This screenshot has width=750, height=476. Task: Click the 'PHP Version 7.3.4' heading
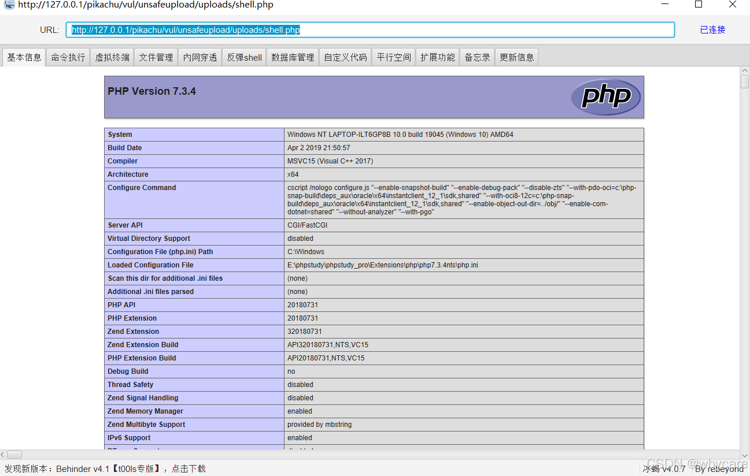click(152, 91)
